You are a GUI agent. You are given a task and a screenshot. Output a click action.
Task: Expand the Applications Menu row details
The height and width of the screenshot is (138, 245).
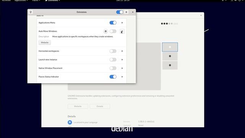tap(122, 23)
